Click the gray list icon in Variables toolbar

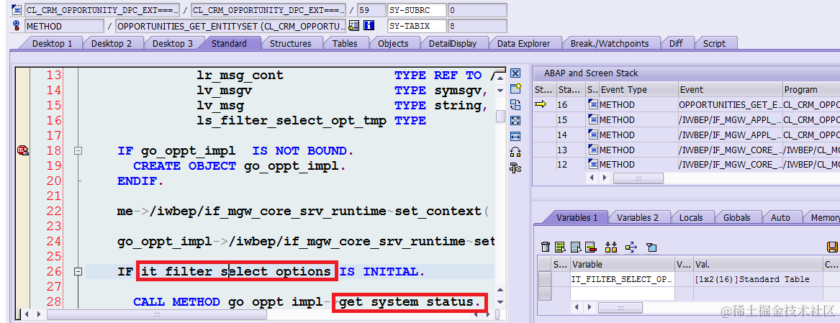point(576,247)
